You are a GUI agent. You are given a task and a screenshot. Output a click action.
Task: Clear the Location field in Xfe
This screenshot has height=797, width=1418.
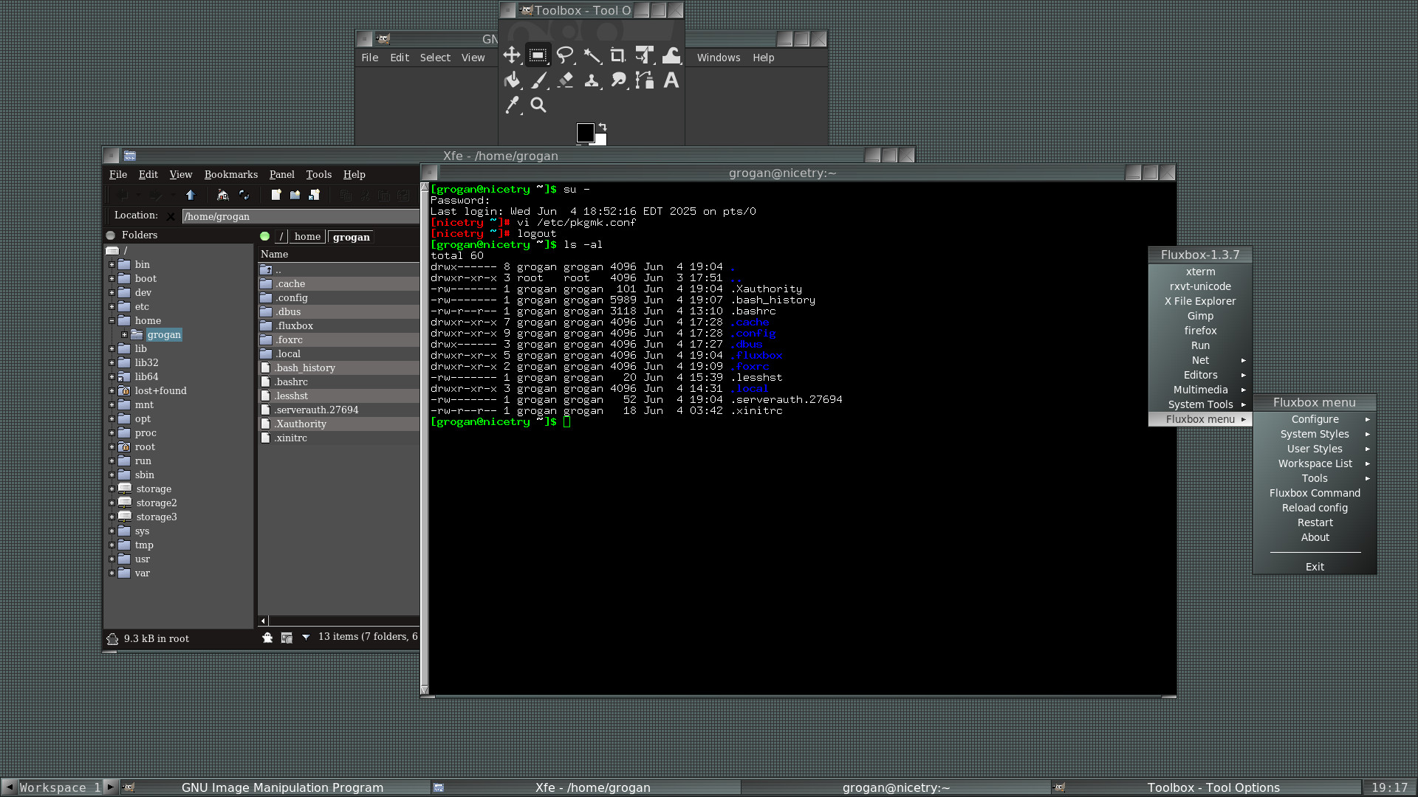[x=171, y=216]
